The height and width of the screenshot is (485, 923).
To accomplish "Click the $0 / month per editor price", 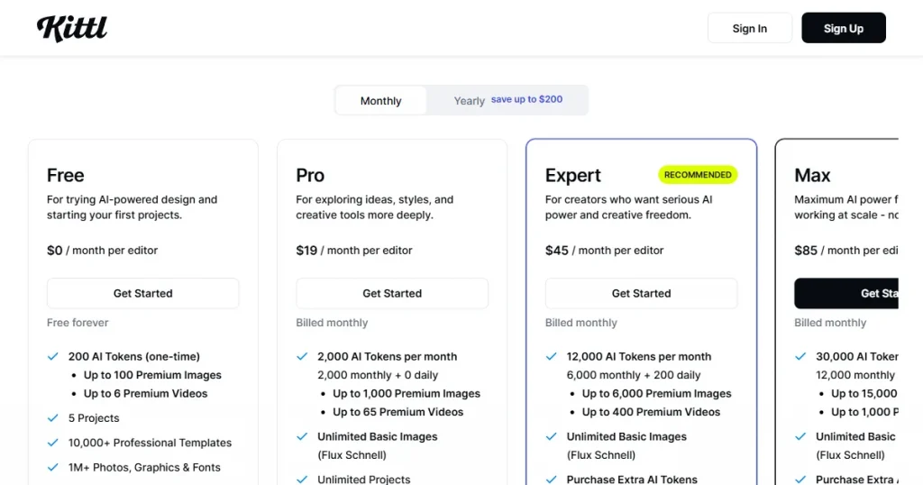I will click(103, 250).
